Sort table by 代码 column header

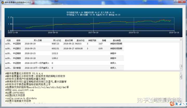[x=9, y=40]
